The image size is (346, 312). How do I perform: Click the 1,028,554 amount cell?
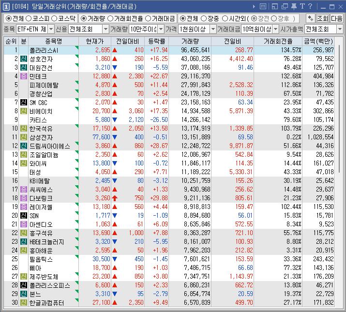coord(320,137)
